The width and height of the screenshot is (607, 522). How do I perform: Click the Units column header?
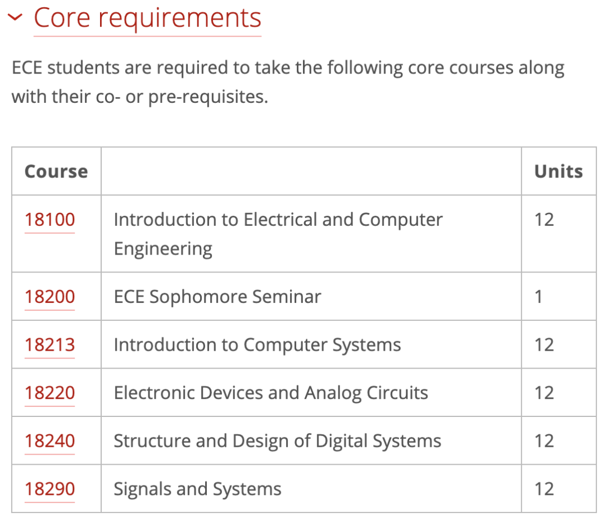point(558,171)
